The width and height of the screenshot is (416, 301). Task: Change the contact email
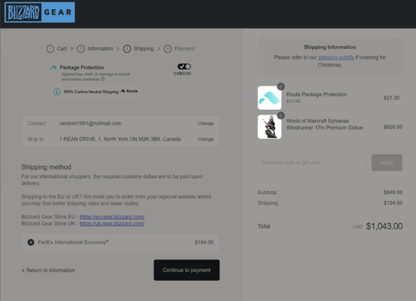point(205,124)
